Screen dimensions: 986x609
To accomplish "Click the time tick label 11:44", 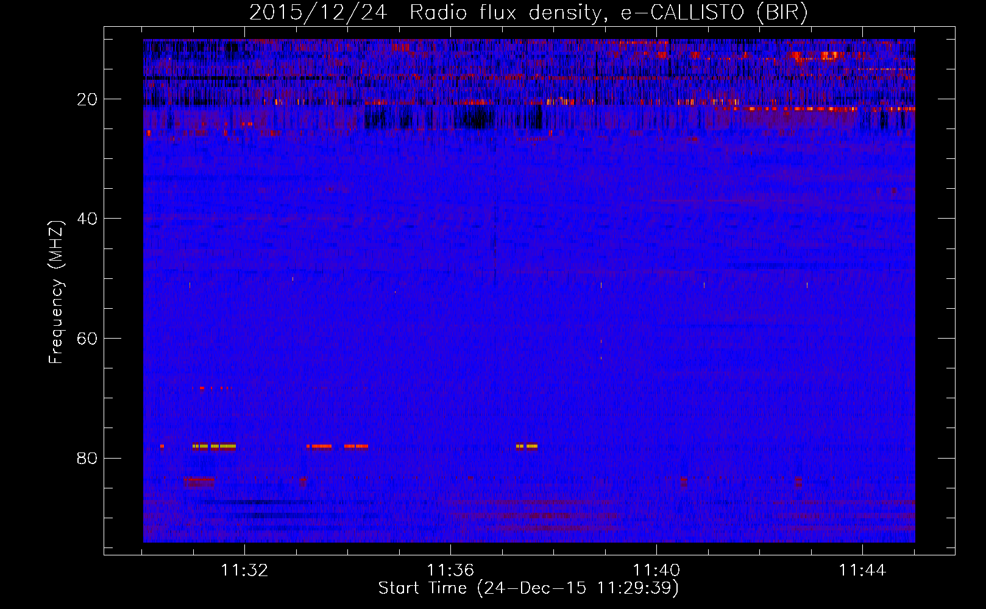I will [x=862, y=571].
